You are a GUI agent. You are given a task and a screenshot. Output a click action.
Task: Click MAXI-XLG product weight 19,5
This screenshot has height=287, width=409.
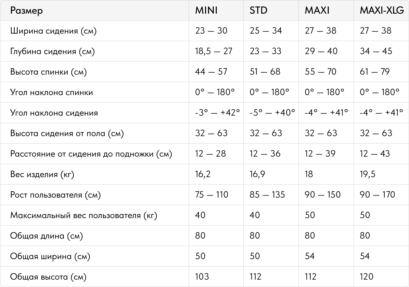pos(368,174)
